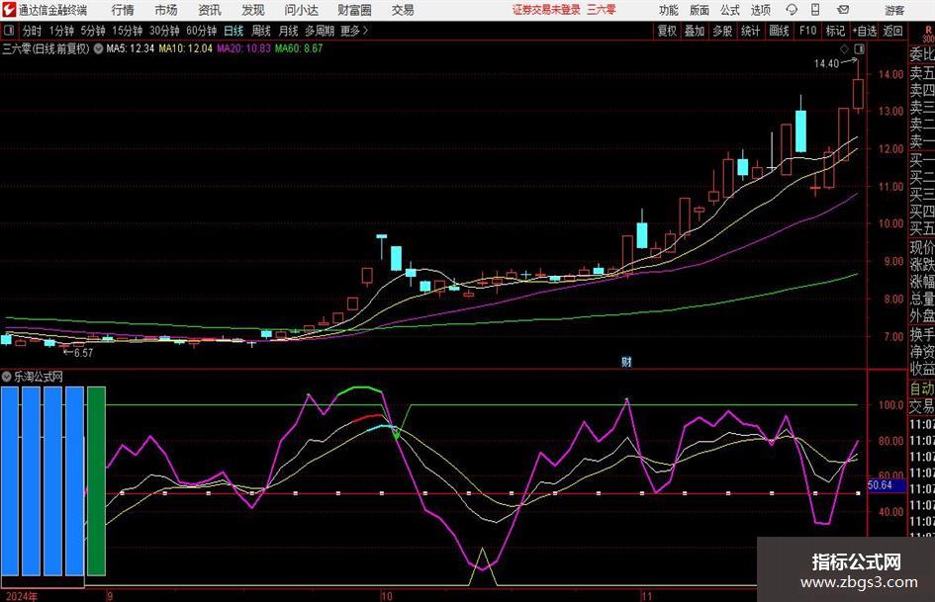This screenshot has height=602, width=935.
Task: Open the 功能 menu
Action: pyautogui.click(x=669, y=10)
